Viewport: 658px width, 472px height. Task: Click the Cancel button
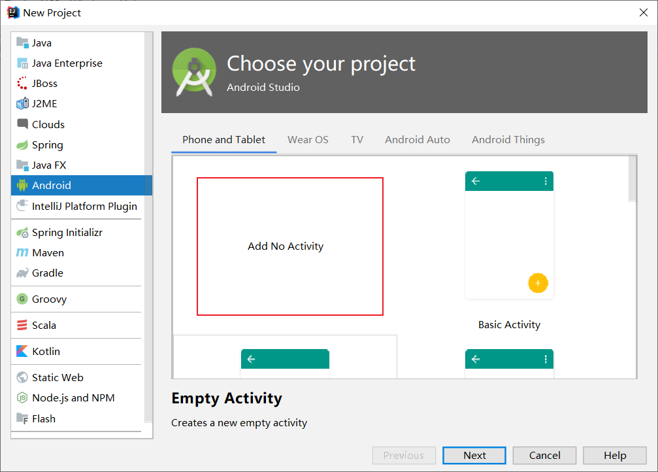click(x=544, y=455)
